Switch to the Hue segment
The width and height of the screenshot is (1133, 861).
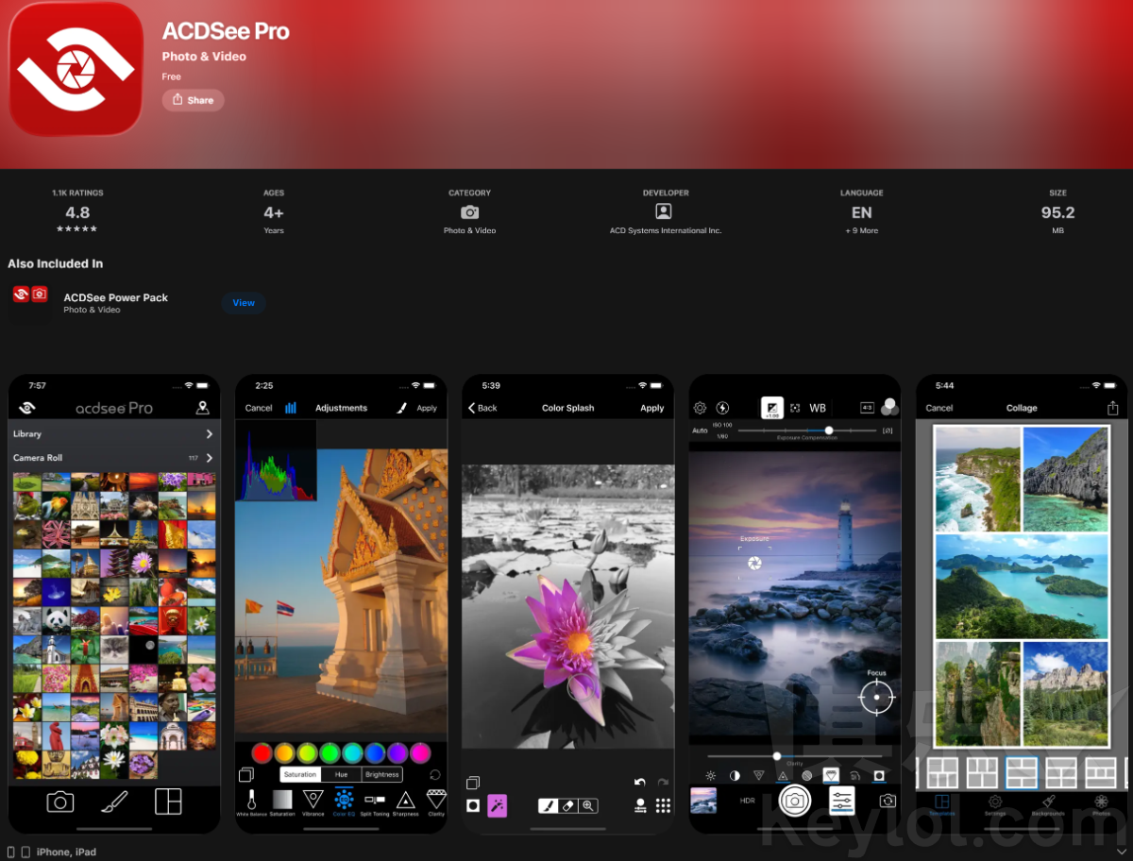(x=341, y=774)
